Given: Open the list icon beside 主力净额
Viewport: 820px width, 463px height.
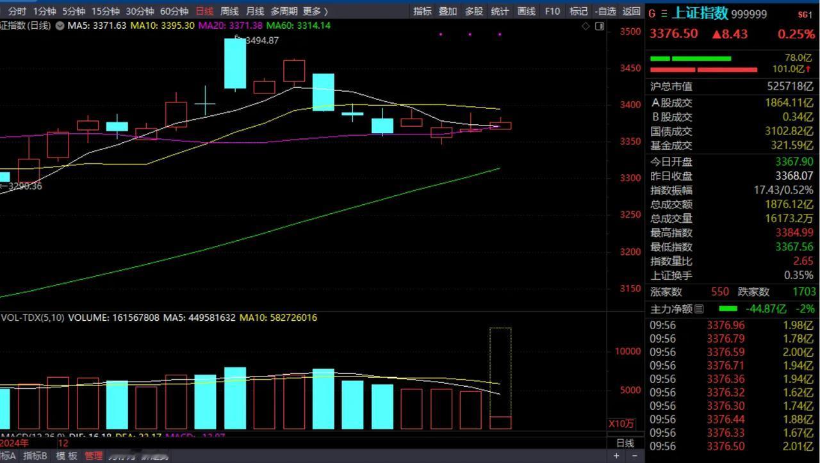Looking at the screenshot, I should coord(699,309).
